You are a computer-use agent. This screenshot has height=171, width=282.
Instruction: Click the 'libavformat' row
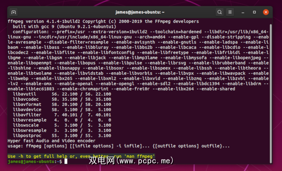click(62, 105)
